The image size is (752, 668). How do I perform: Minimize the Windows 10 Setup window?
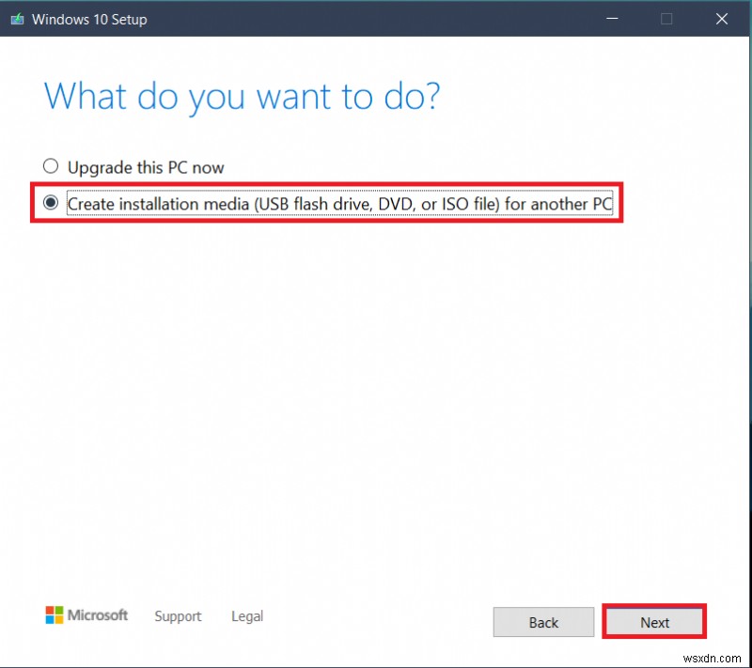click(612, 19)
